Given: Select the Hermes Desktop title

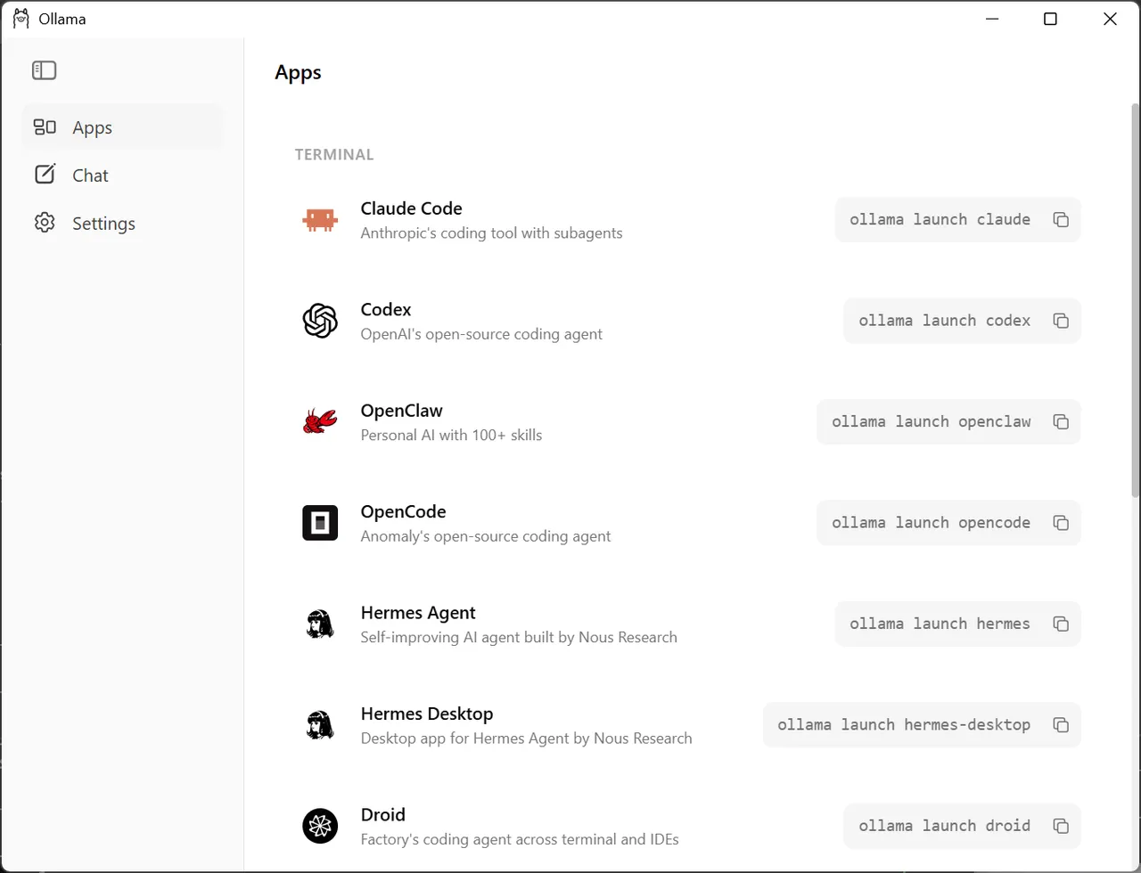Looking at the screenshot, I should click(427, 714).
